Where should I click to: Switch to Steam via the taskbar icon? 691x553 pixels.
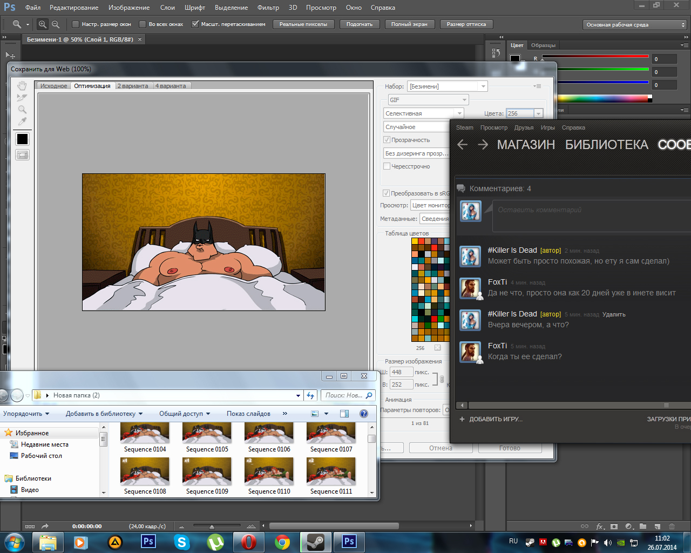pyautogui.click(x=316, y=542)
